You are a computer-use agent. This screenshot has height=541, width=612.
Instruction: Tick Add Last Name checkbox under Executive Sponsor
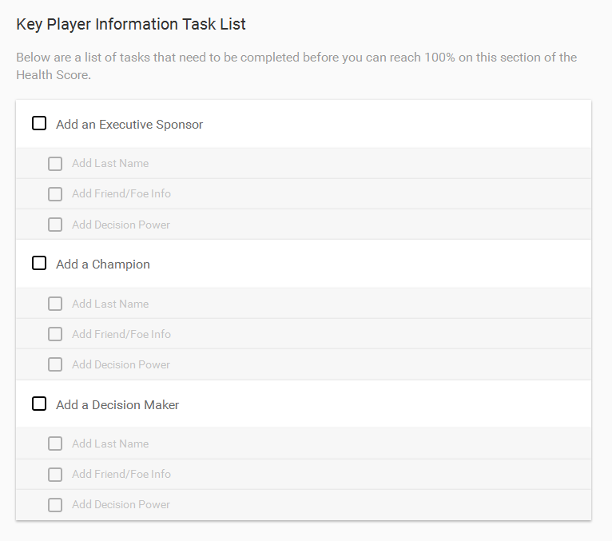pos(55,164)
